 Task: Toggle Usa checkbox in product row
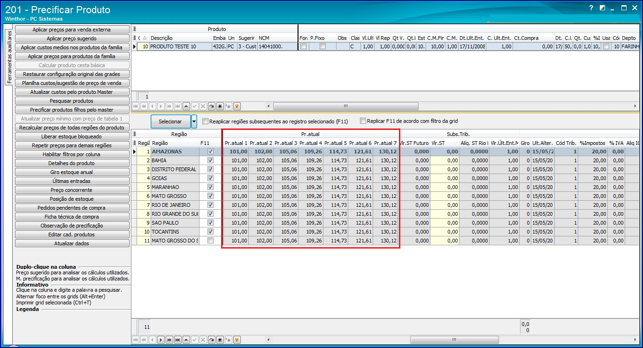pyautogui.click(x=606, y=46)
